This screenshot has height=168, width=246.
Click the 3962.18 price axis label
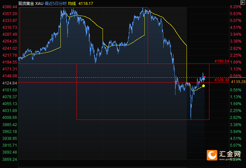(9, 132)
